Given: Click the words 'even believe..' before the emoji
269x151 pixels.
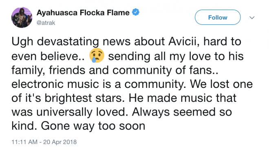Looking at the screenshot, I should click(x=48, y=56).
